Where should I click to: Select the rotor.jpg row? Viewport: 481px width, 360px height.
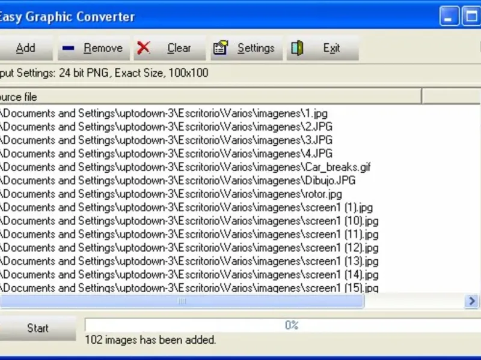click(x=171, y=194)
